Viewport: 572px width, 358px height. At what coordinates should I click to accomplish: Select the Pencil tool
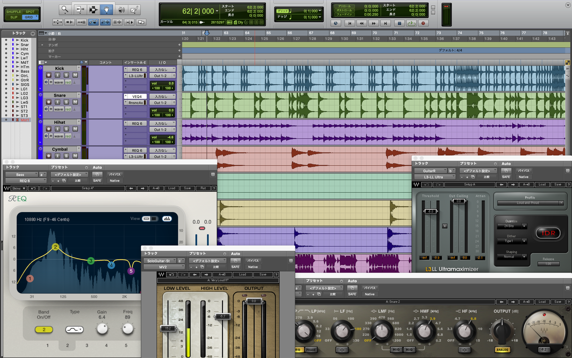pos(134,9)
